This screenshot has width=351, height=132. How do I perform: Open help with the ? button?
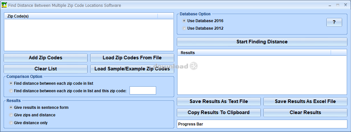point(334,22)
